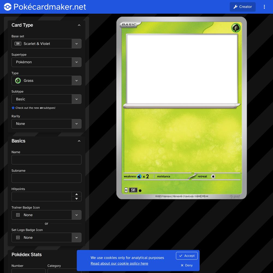Click the Pokédex Stats section header
This screenshot has width=273, height=273.
[x=27, y=254]
